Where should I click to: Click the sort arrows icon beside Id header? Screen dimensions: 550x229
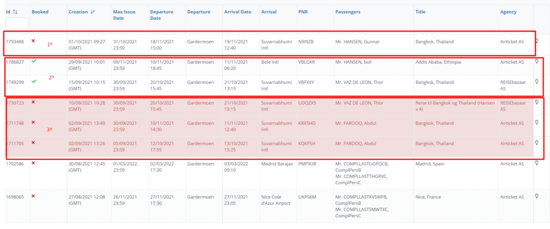15,11
